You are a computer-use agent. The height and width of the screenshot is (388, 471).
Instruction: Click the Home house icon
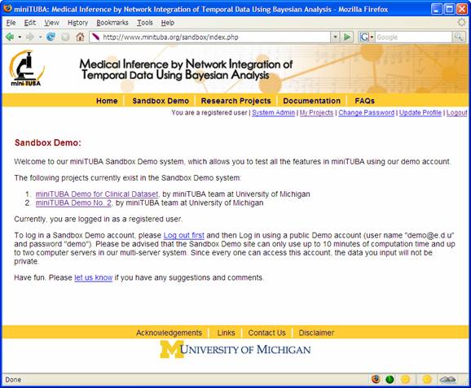pyautogui.click(x=80, y=37)
